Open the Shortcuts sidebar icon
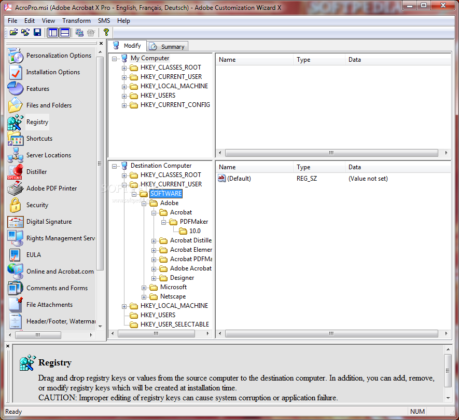 point(15,138)
